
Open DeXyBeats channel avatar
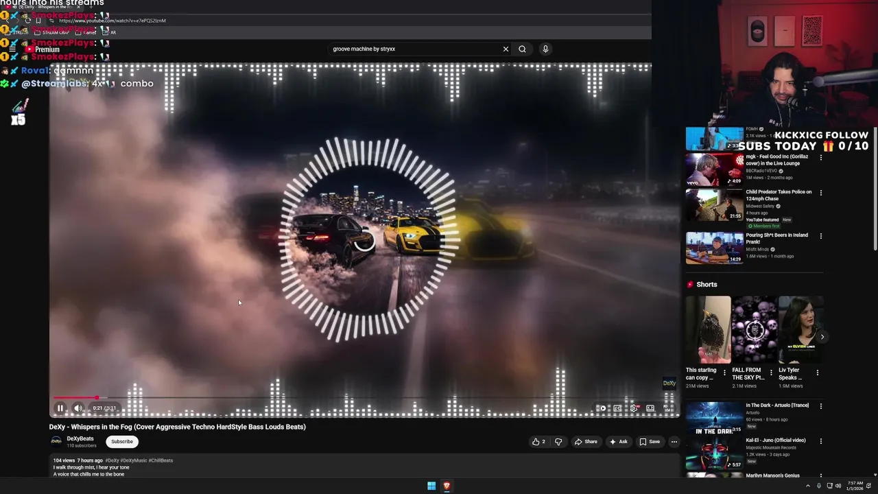click(56, 442)
